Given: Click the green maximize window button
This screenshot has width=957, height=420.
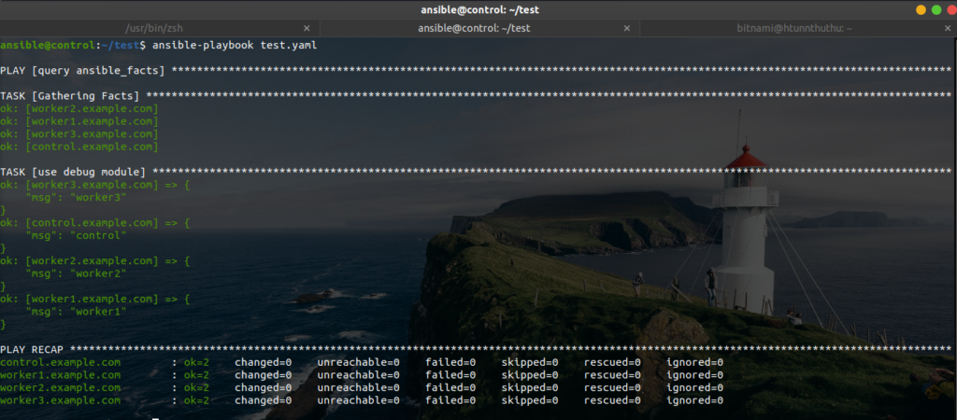Looking at the screenshot, I should click(936, 9).
